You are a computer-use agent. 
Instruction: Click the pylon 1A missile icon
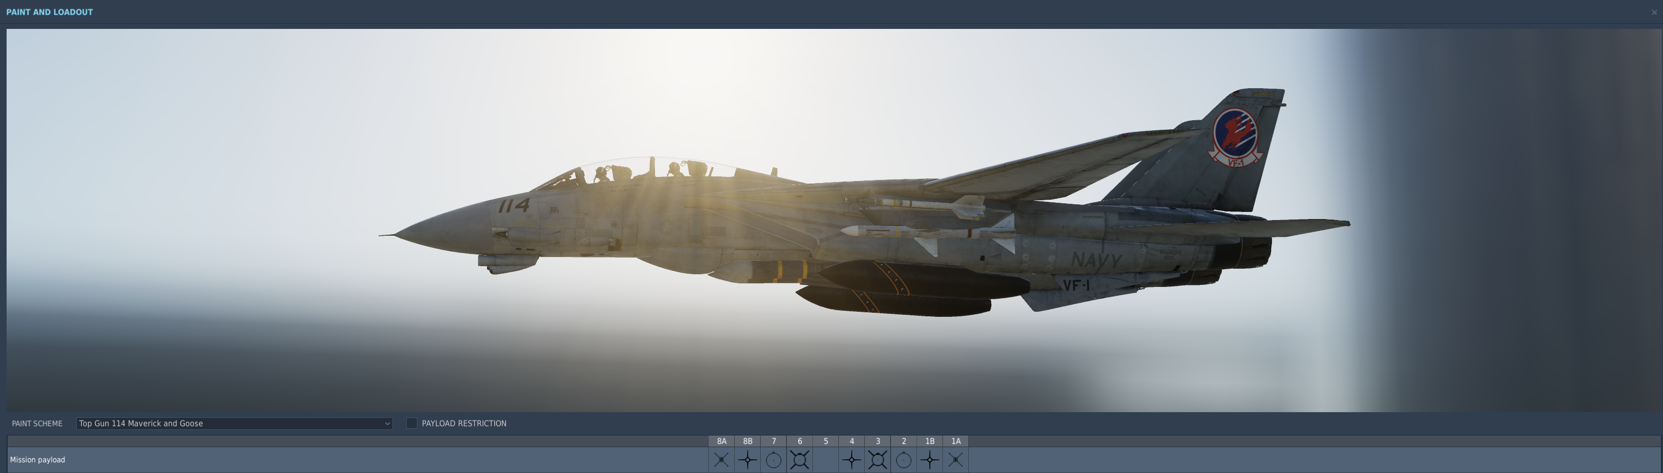pos(956,459)
